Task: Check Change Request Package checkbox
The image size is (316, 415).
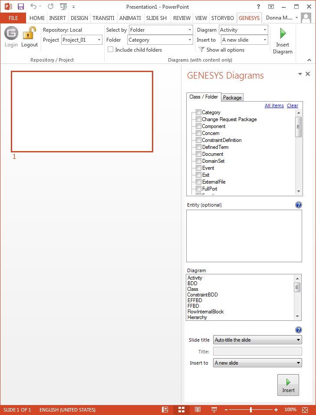Action: [198, 119]
